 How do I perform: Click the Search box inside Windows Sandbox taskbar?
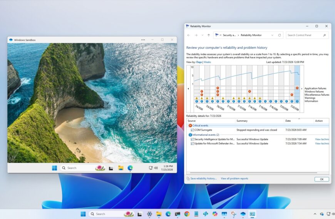[83, 168]
